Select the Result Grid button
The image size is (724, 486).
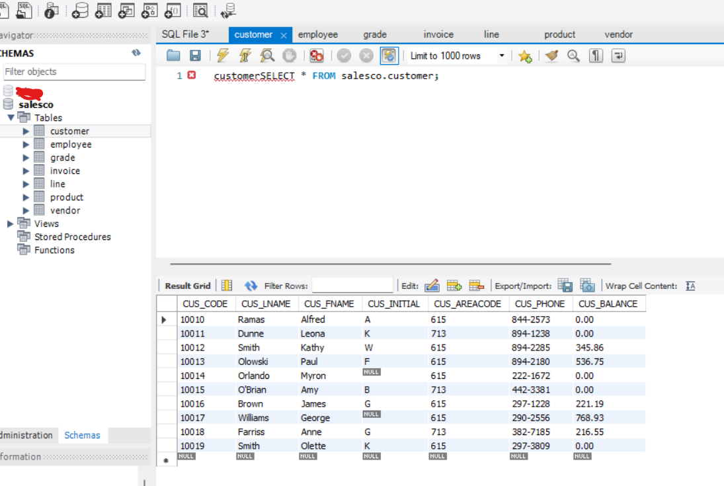pos(188,286)
